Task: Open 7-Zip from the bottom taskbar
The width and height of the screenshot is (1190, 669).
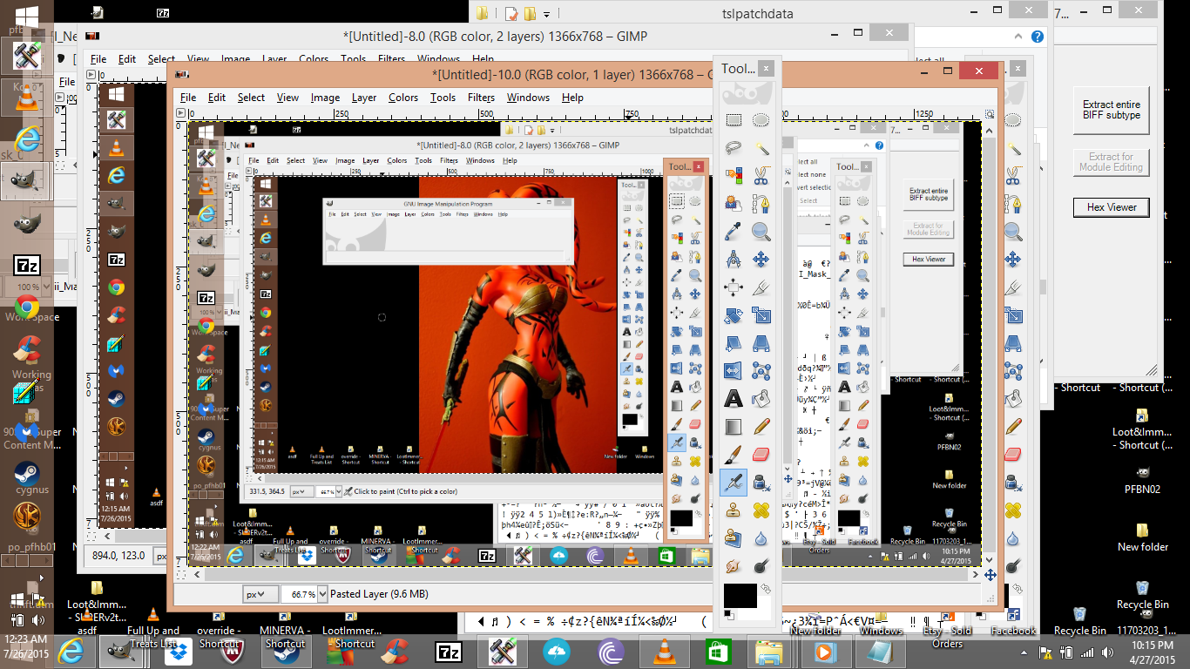Action: 449,652
